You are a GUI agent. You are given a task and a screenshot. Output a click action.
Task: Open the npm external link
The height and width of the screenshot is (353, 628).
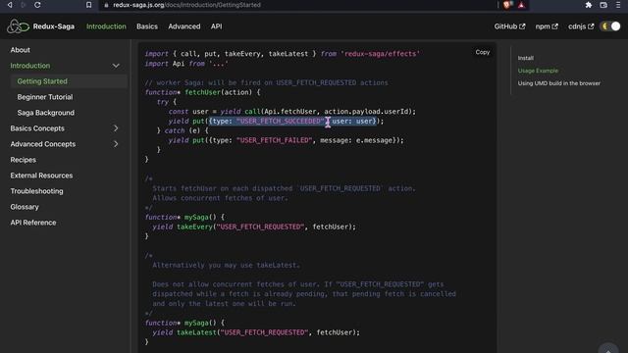(x=547, y=26)
